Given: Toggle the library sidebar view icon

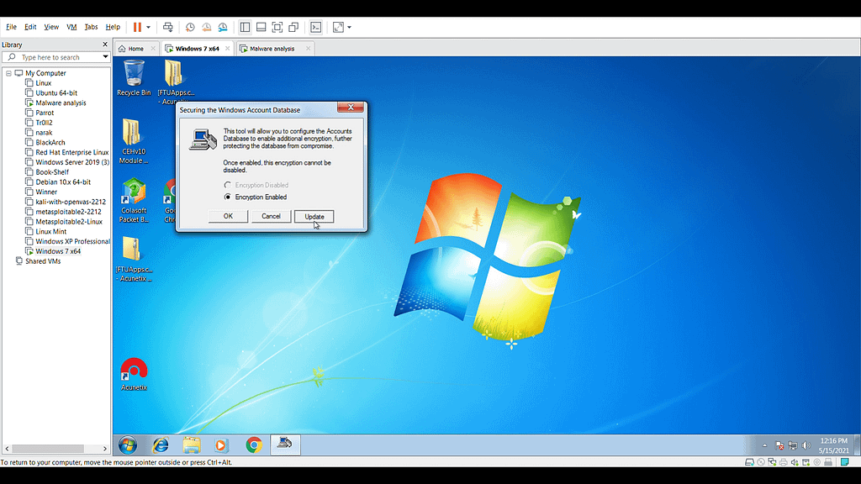Looking at the screenshot, I should pos(245,27).
